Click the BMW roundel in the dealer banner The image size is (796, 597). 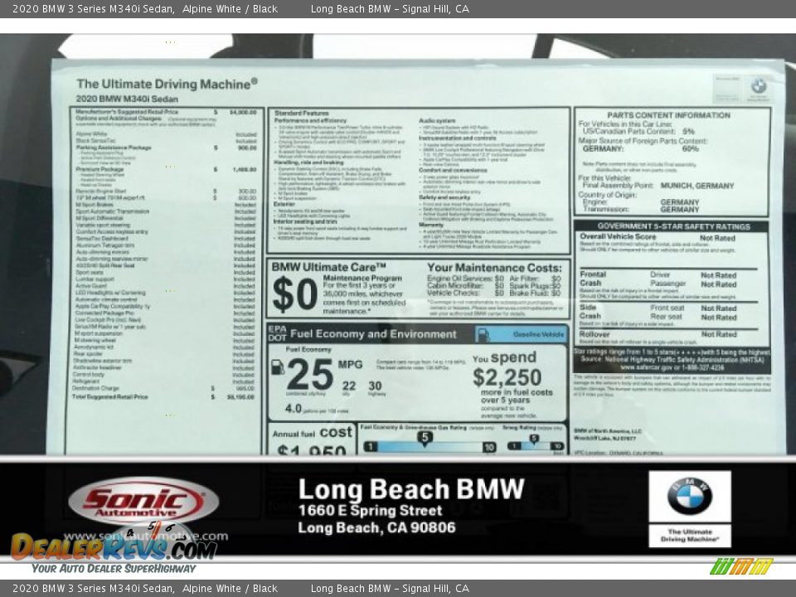689,496
